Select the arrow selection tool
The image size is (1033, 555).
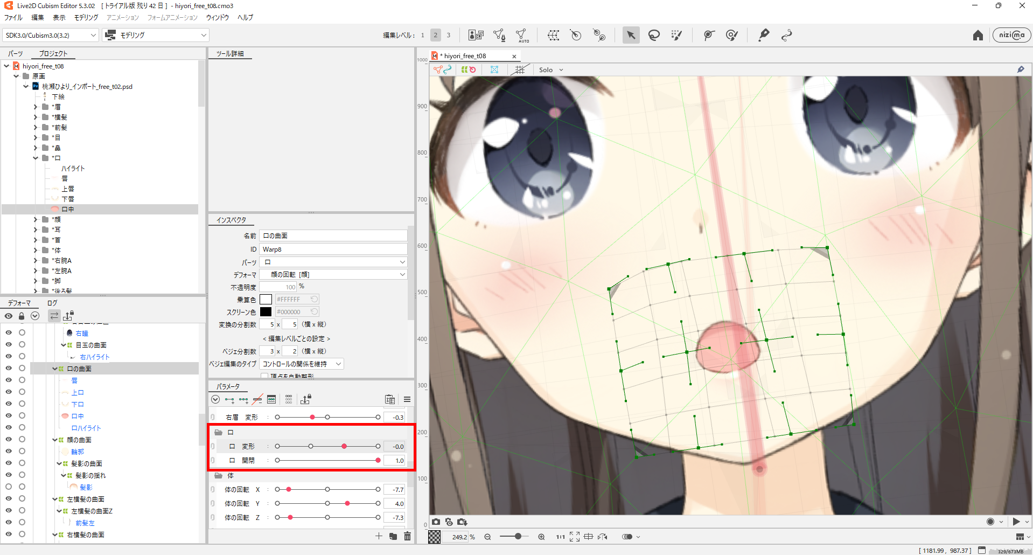631,35
